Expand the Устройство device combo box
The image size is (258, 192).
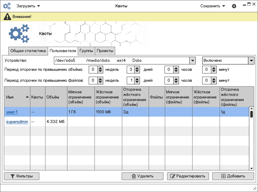tap(192, 61)
